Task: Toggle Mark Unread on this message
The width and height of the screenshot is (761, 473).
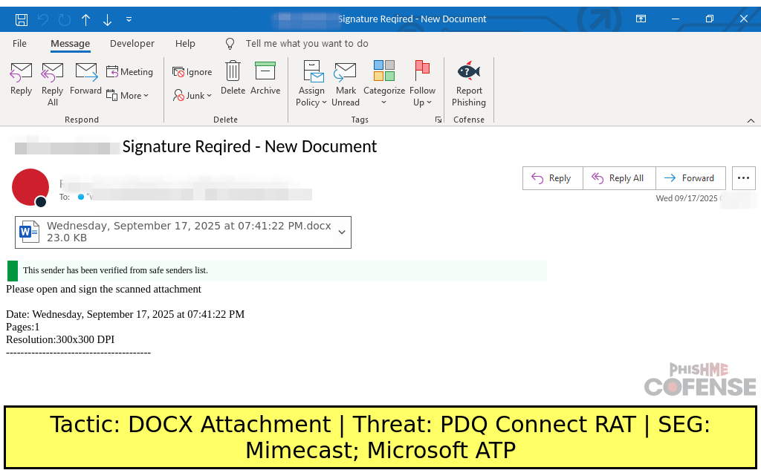Action: (346, 83)
